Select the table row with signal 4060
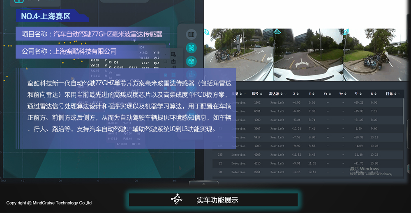The image size is (411, 213). pos(308,120)
